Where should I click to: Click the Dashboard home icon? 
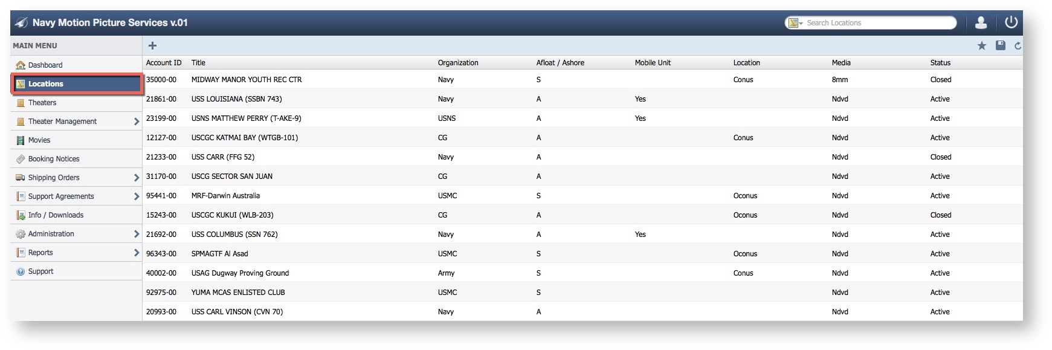click(x=21, y=65)
